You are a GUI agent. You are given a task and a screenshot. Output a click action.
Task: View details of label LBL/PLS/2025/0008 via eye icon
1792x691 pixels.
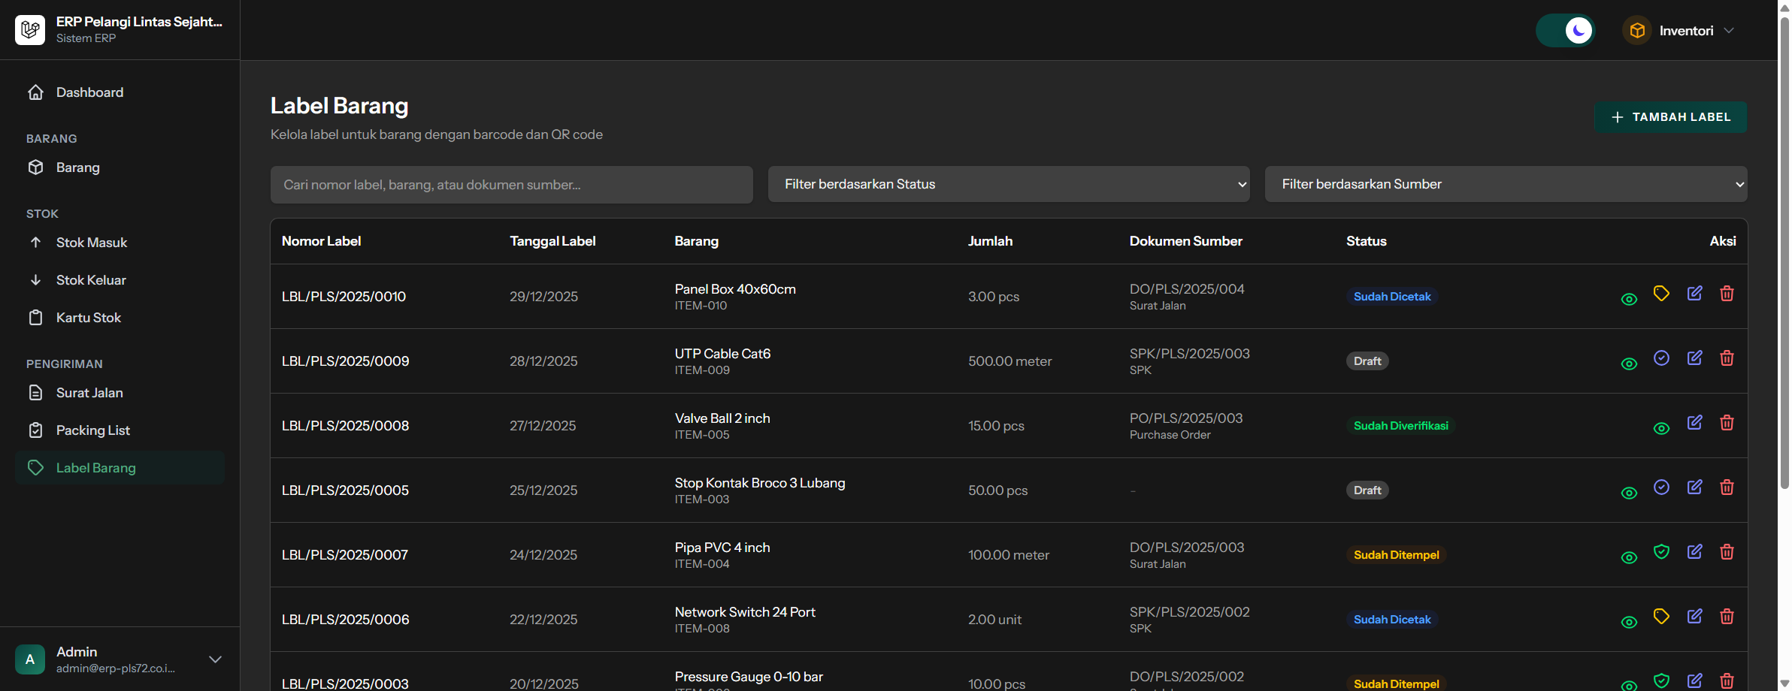(1661, 428)
